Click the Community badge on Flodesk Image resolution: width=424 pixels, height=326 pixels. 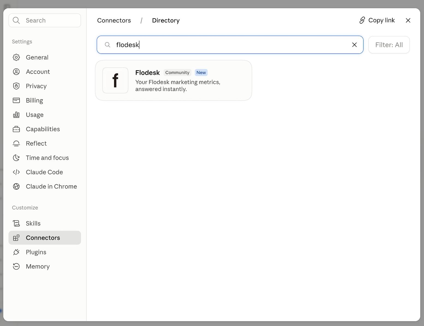(177, 73)
